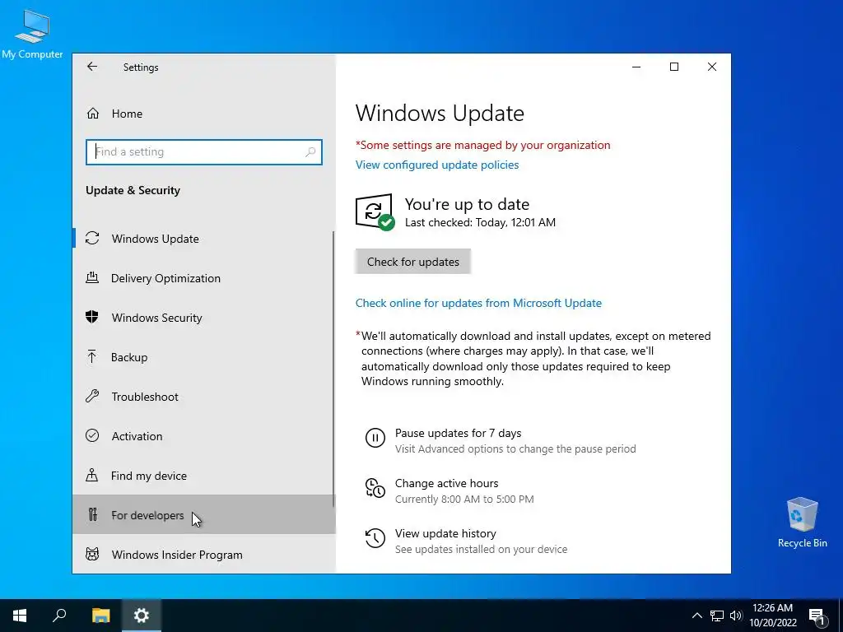Click Check online for updates from Microsoft Update
The height and width of the screenshot is (632, 843).
[478, 303]
